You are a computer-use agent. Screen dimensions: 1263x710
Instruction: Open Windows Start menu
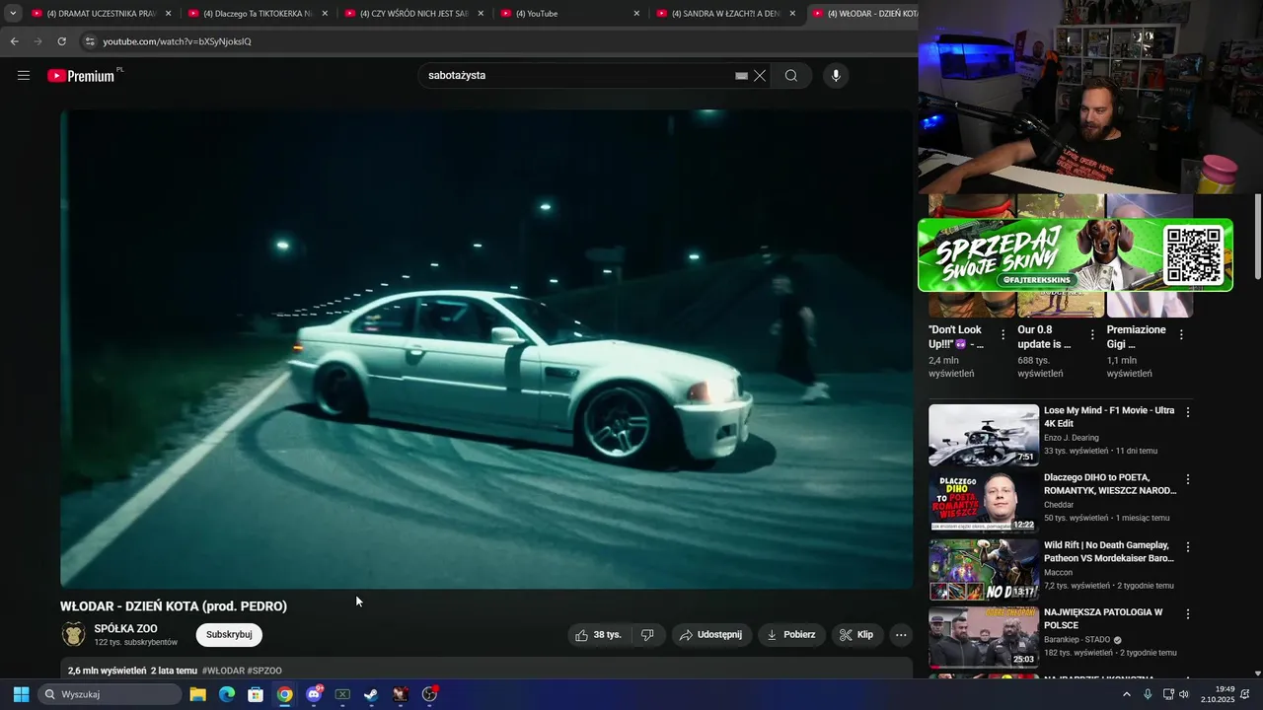21,694
